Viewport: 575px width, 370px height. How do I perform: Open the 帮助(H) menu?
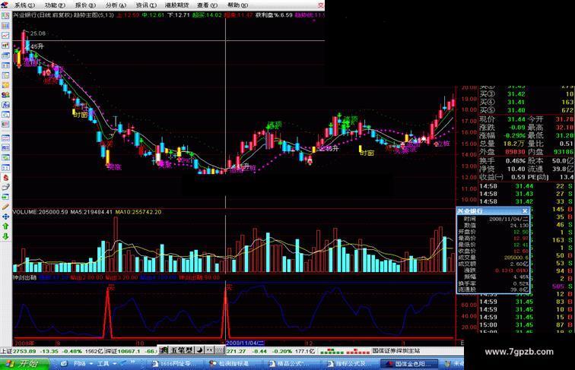(237, 5)
